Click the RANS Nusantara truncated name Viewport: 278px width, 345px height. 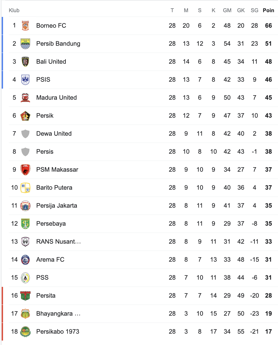[59, 242]
